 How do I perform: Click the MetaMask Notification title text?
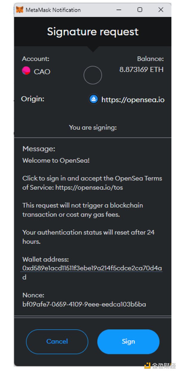point(53,10)
